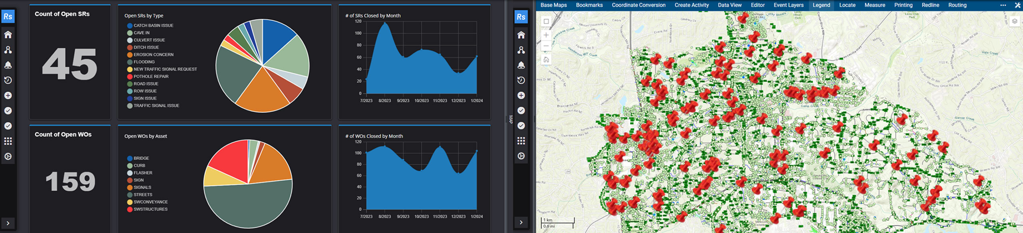Image resolution: width=1023 pixels, height=233 pixels.
Task: Open the Bookmarks menu
Action: point(589,5)
